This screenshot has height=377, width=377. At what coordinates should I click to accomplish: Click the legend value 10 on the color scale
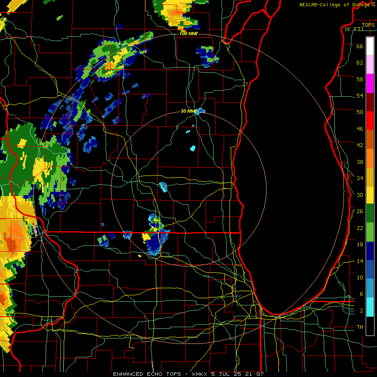tap(360, 277)
